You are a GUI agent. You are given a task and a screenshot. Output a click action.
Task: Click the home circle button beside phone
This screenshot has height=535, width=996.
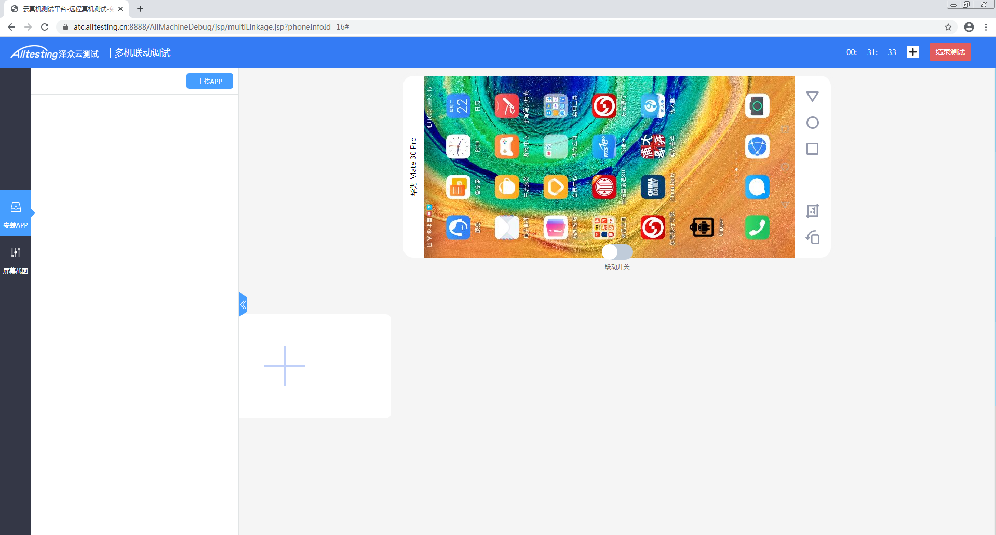coord(812,123)
